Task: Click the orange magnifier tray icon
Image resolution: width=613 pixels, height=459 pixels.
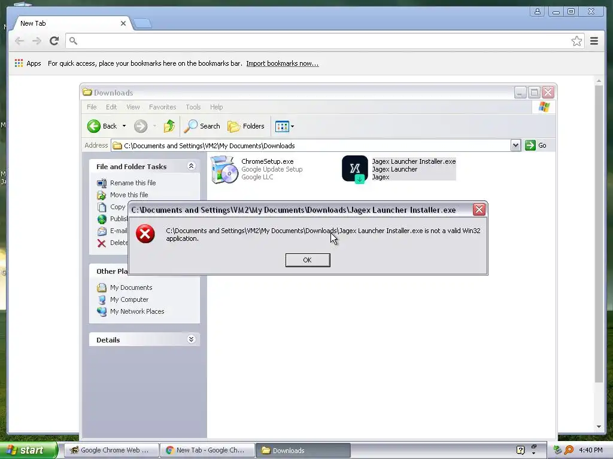Action: [x=569, y=450]
